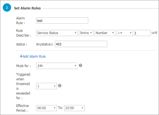
Task: Click the unit label after threshold value
Action: pyautogui.click(x=155, y=33)
